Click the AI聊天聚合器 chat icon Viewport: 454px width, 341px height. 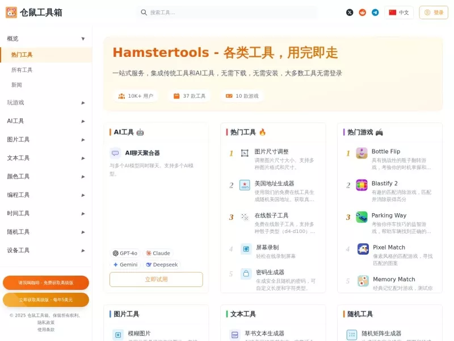click(x=115, y=153)
